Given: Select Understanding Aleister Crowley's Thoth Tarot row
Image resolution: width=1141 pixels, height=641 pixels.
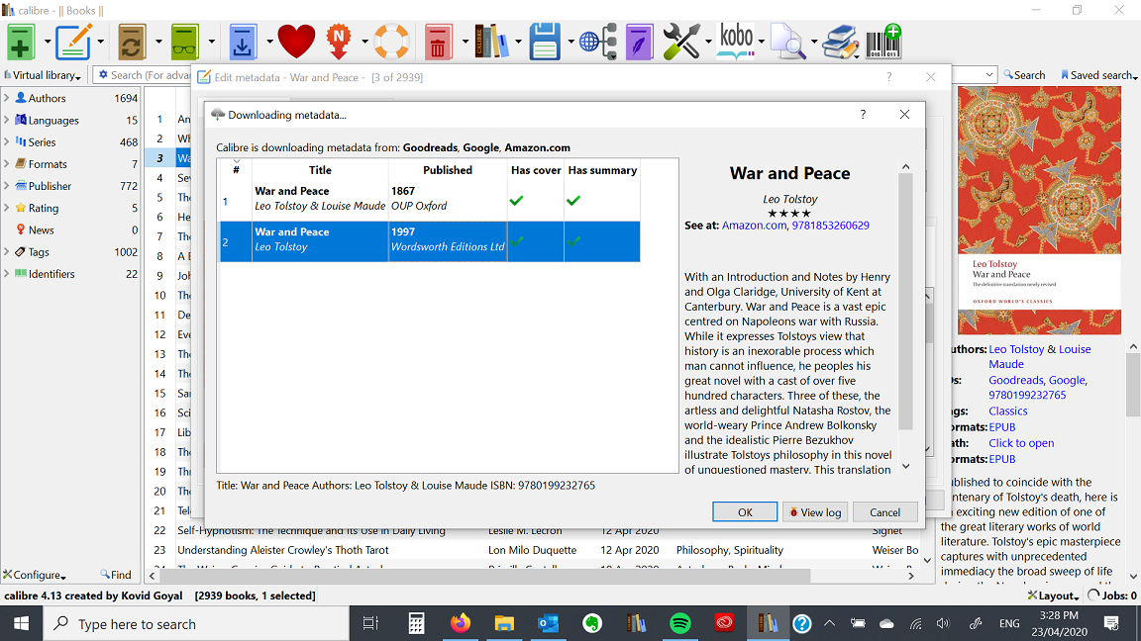Looking at the screenshot, I should [283, 550].
